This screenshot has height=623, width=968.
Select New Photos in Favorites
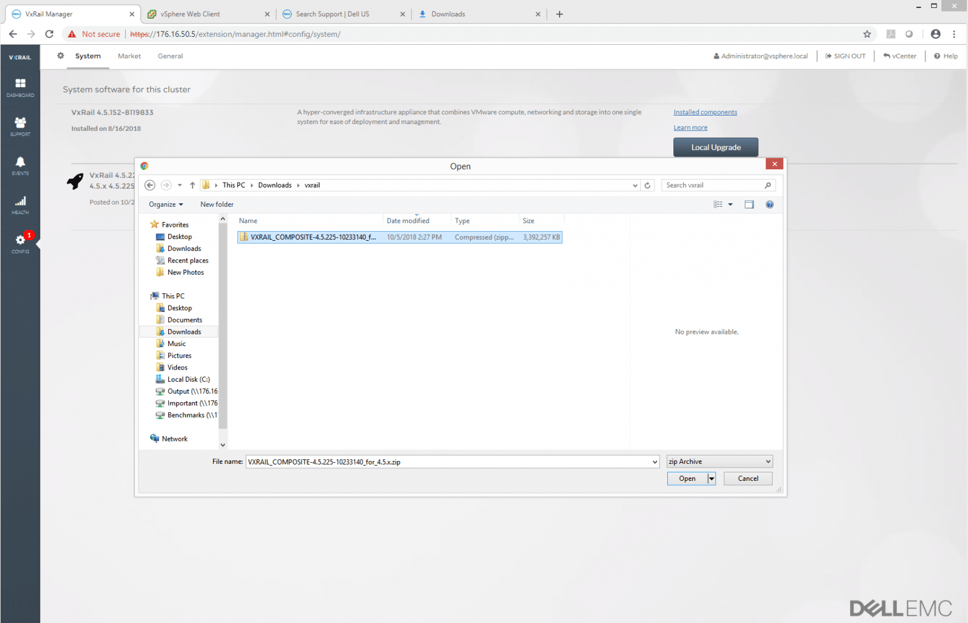tap(180, 272)
